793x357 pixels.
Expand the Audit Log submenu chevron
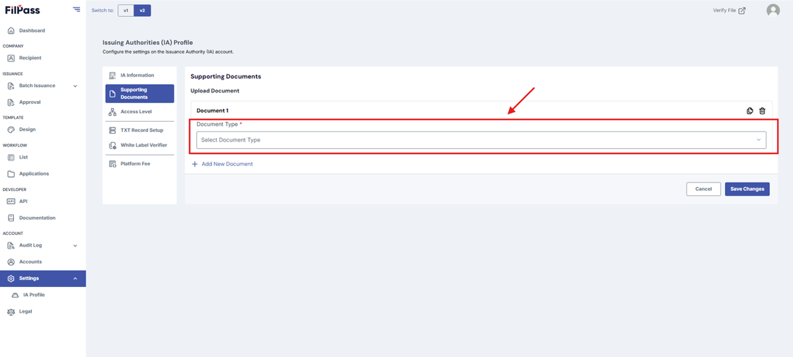[75, 245]
